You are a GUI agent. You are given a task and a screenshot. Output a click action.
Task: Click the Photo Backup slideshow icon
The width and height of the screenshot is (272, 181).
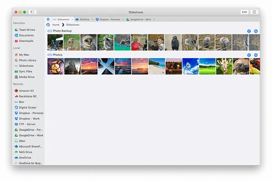49,31
